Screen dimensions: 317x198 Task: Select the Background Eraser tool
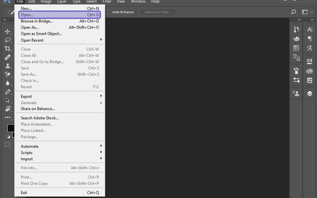[8, 74]
